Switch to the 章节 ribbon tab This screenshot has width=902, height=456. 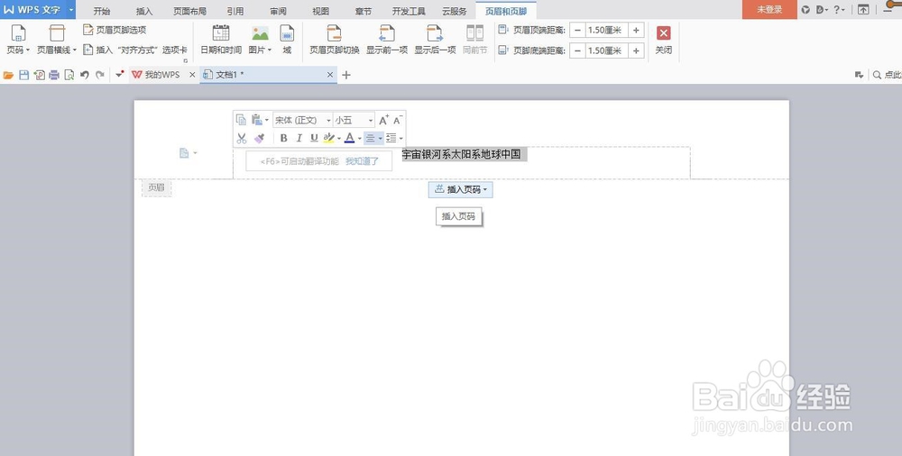click(x=363, y=10)
